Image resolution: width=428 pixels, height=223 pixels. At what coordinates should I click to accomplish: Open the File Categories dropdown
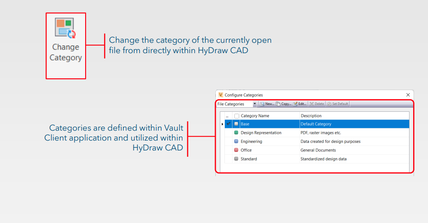(x=255, y=104)
